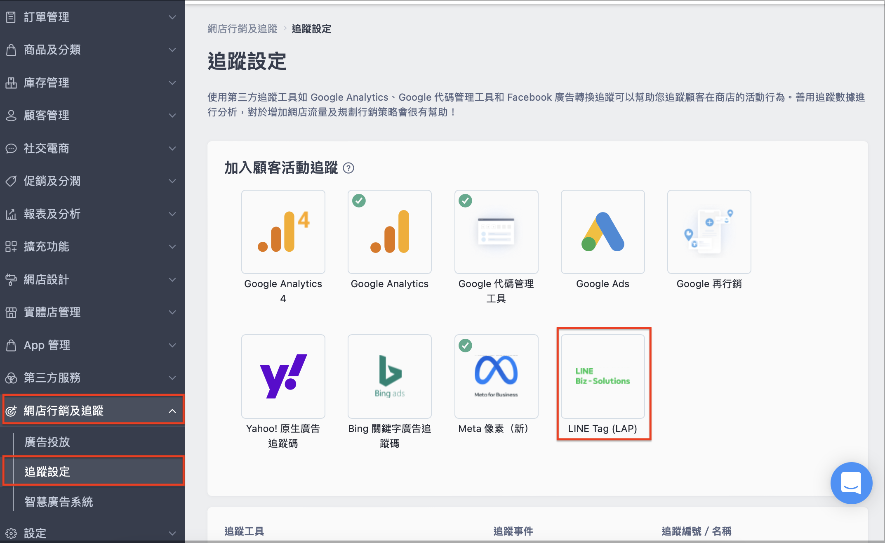885x543 pixels.
Task: Expand the 實體店管理 chevron
Action: click(172, 312)
